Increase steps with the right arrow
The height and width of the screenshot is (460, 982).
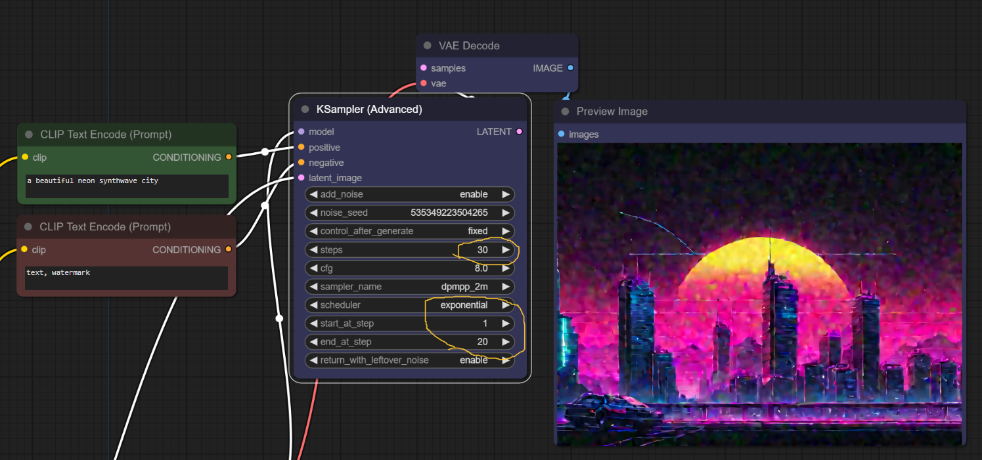click(x=505, y=250)
